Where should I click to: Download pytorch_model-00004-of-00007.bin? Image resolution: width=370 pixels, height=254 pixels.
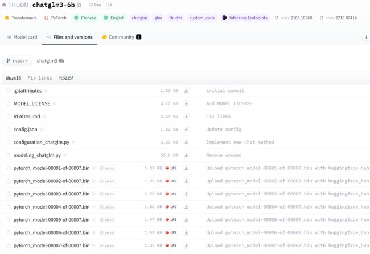186,207
